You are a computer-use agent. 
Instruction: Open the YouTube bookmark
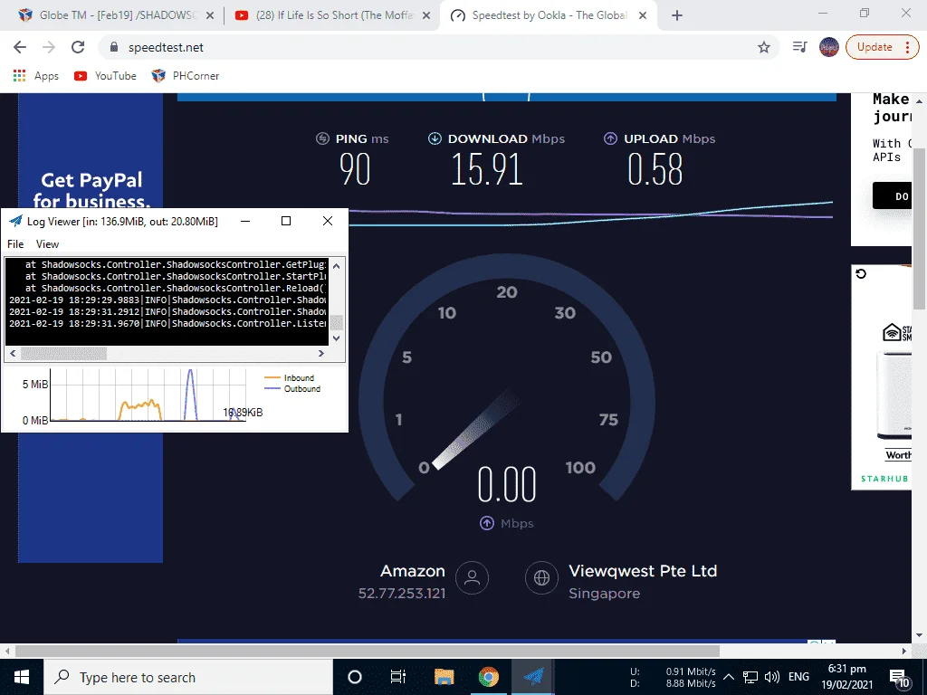105,76
